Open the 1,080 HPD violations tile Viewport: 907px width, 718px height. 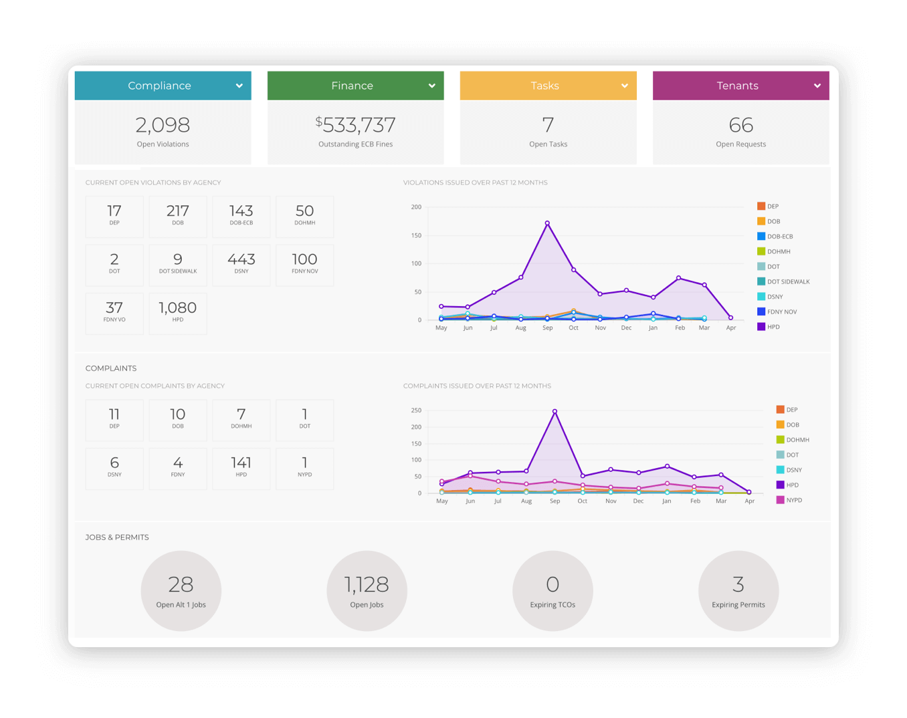[x=178, y=313]
